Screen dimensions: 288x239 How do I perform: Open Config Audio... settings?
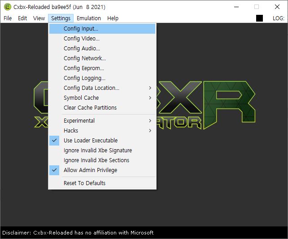[x=102, y=49]
